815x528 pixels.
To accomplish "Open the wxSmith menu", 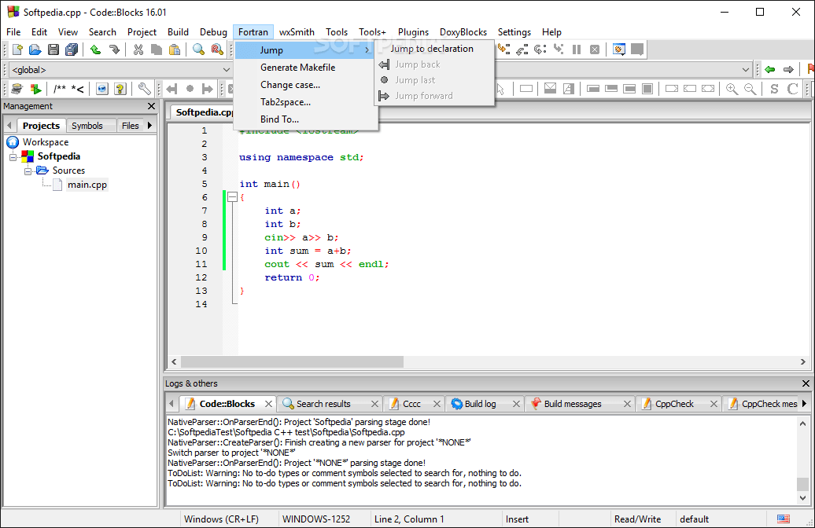I will click(297, 32).
